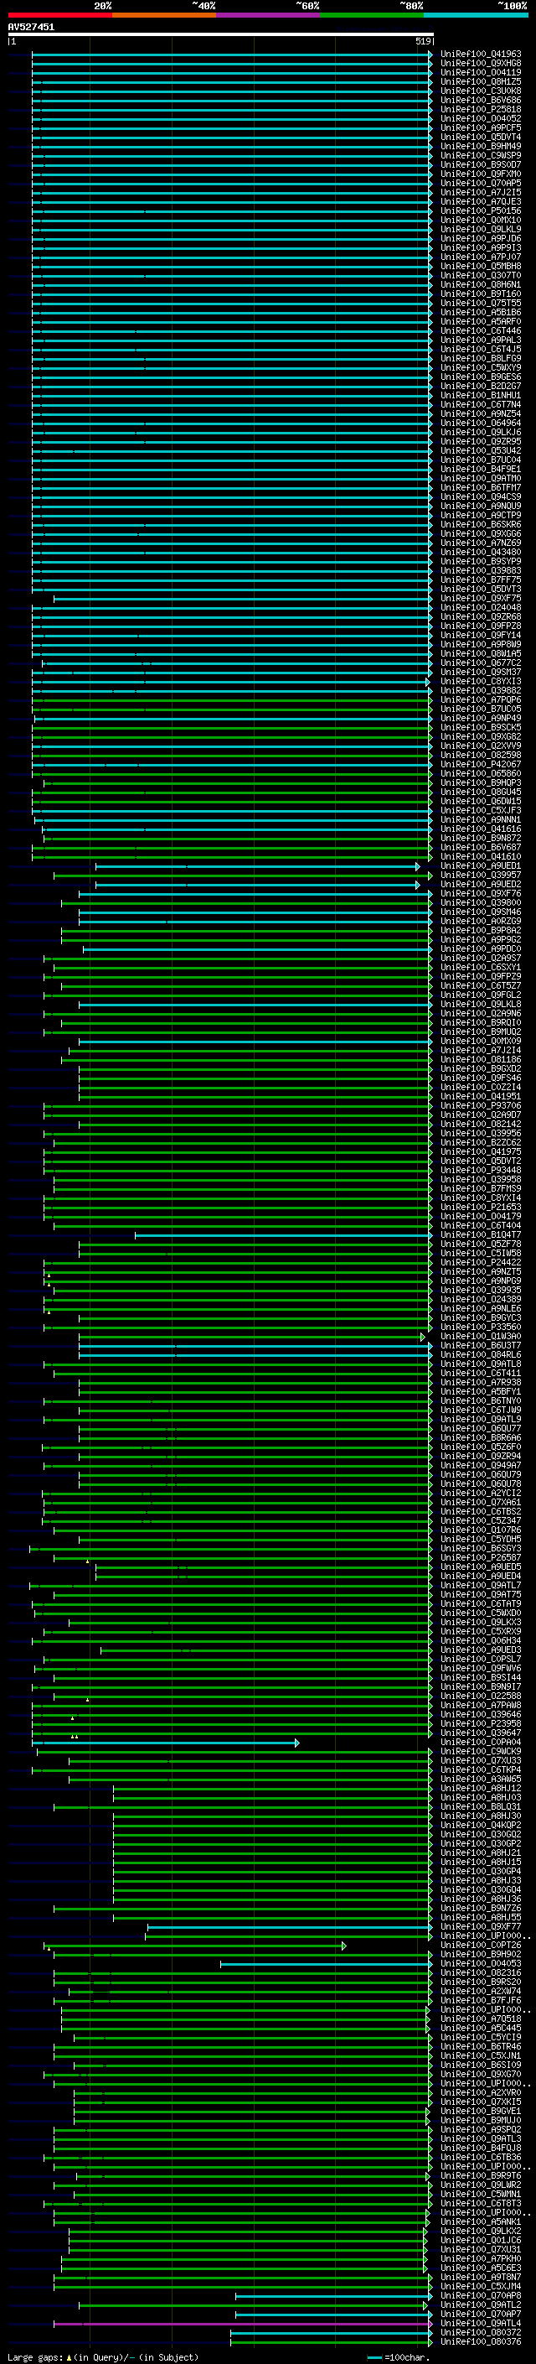536x2364 pixels.
Task: Select hit label UniRef100_Q41975
Action: [480, 1151]
